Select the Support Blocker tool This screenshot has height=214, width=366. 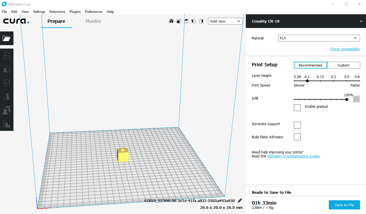pos(6,124)
